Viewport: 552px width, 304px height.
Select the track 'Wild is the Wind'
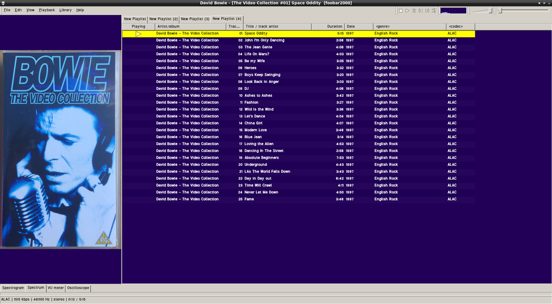click(x=298, y=109)
